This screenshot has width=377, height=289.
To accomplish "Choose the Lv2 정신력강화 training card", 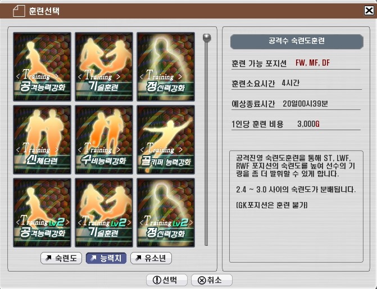I will pyautogui.click(x=166, y=213).
